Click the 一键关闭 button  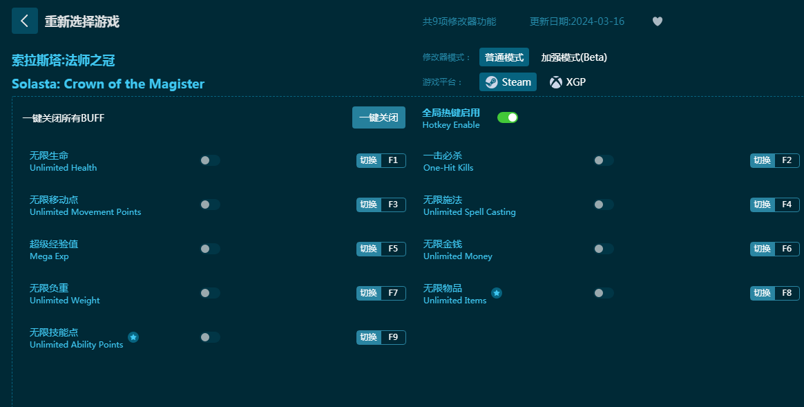(x=379, y=117)
